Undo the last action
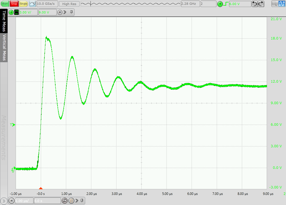Screen dimensions: 286x205 click(255, 4)
